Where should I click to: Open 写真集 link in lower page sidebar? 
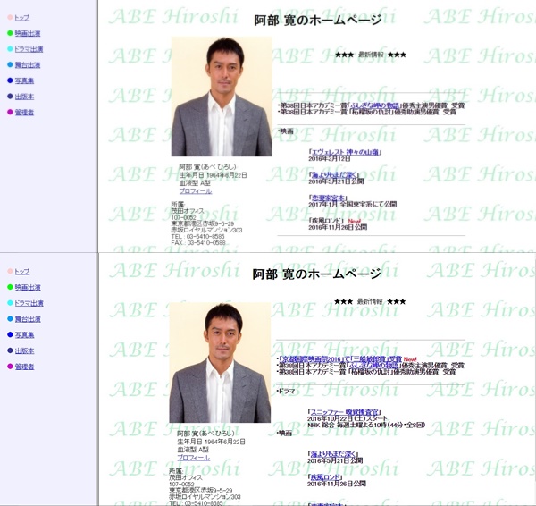click(24, 334)
